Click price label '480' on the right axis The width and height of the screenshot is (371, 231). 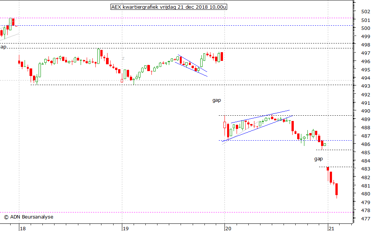[366, 194]
